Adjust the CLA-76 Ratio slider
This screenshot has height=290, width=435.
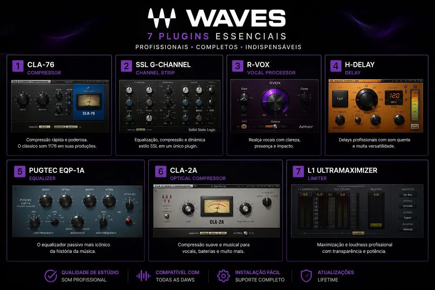(x=69, y=102)
